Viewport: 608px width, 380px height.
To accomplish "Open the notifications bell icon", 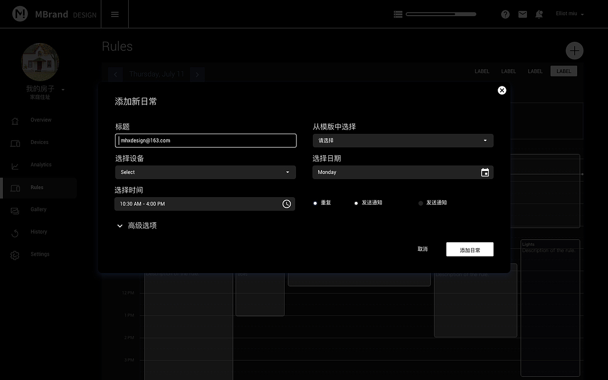I will tap(539, 14).
